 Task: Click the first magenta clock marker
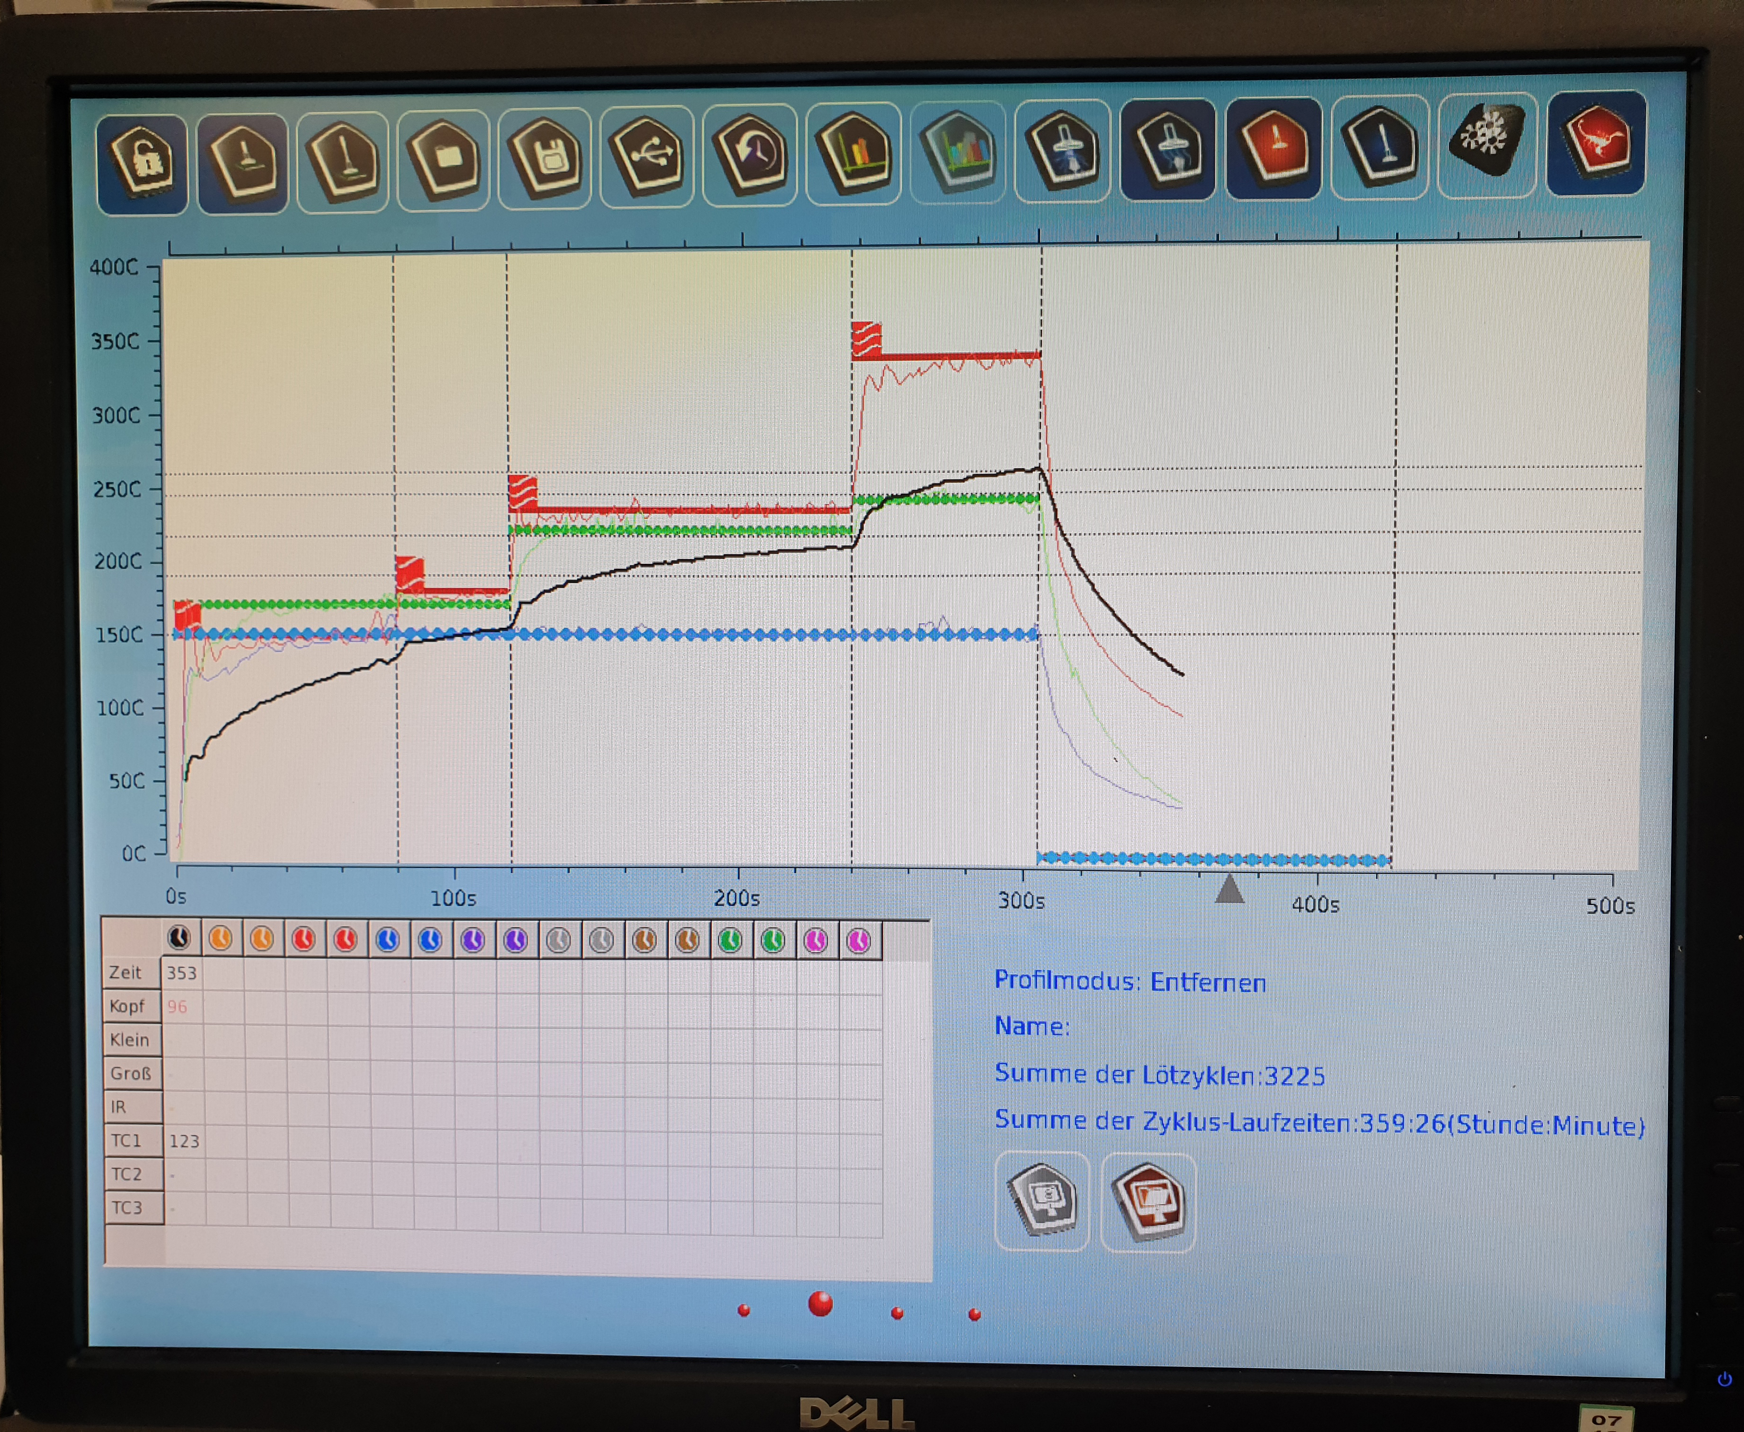pos(816,940)
